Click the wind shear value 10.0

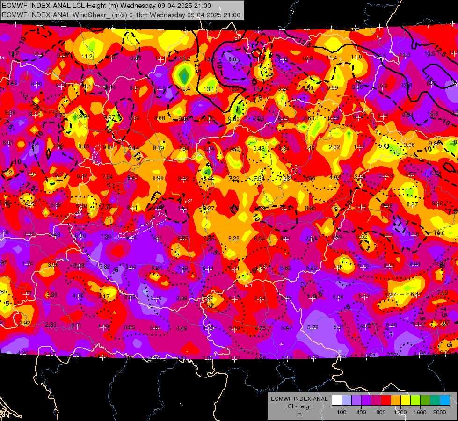[439, 233]
